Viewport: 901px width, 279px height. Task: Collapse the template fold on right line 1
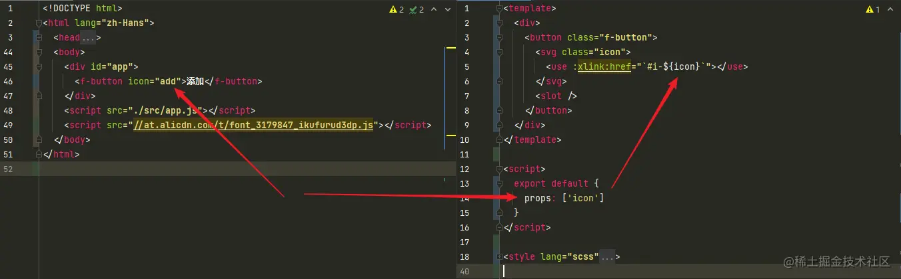pos(500,8)
